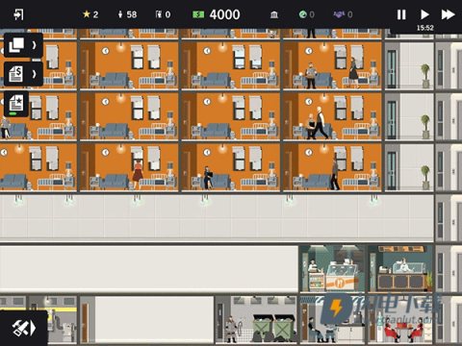Pause the game simulation
The height and width of the screenshot is (346, 462).
coord(401,14)
